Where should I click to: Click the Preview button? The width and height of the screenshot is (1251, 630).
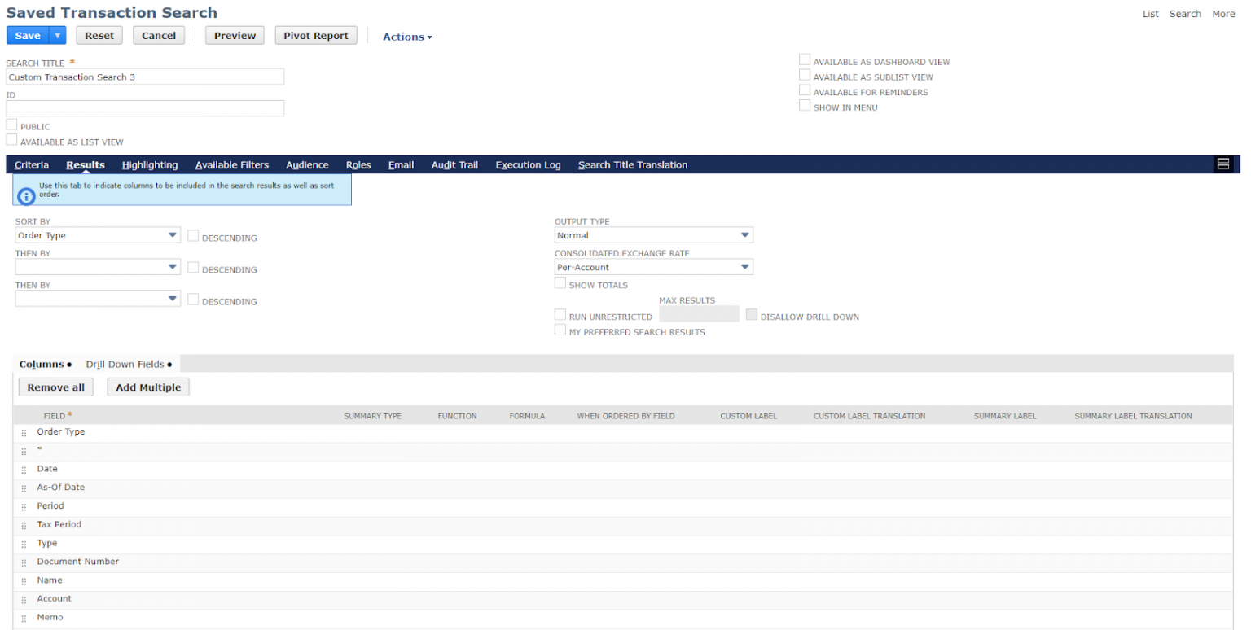pos(235,36)
